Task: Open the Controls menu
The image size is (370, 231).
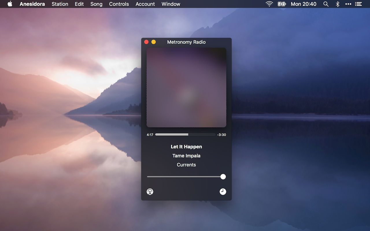Action: coord(119,4)
